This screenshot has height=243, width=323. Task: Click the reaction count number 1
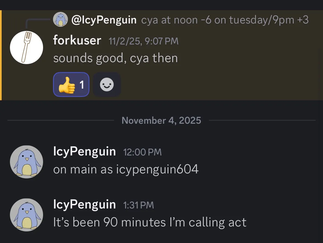[x=82, y=84]
